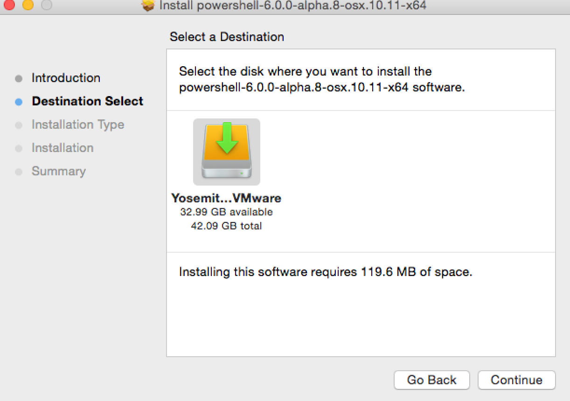
Task: Select Destination Select step in sidebar
Action: click(x=87, y=101)
